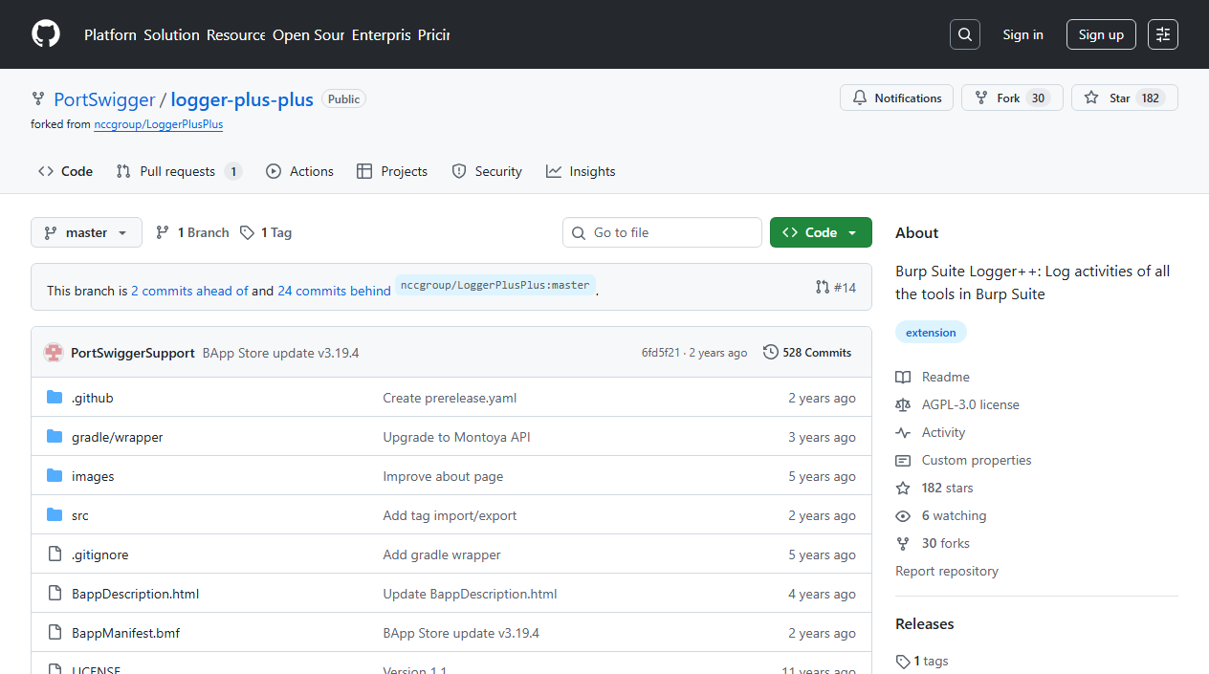Open the PortSwigger owner link
Image resolution: width=1209 pixels, height=674 pixels.
(104, 99)
